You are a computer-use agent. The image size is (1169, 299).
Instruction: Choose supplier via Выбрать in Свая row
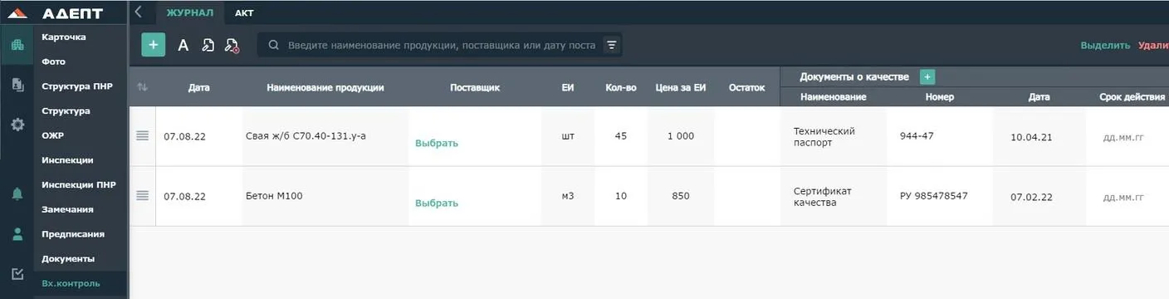437,143
